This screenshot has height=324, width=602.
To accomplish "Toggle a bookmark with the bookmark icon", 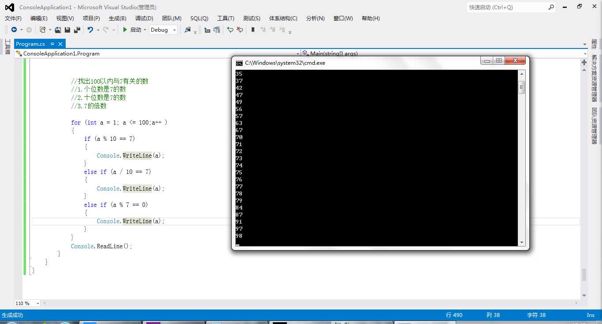I will [x=253, y=29].
